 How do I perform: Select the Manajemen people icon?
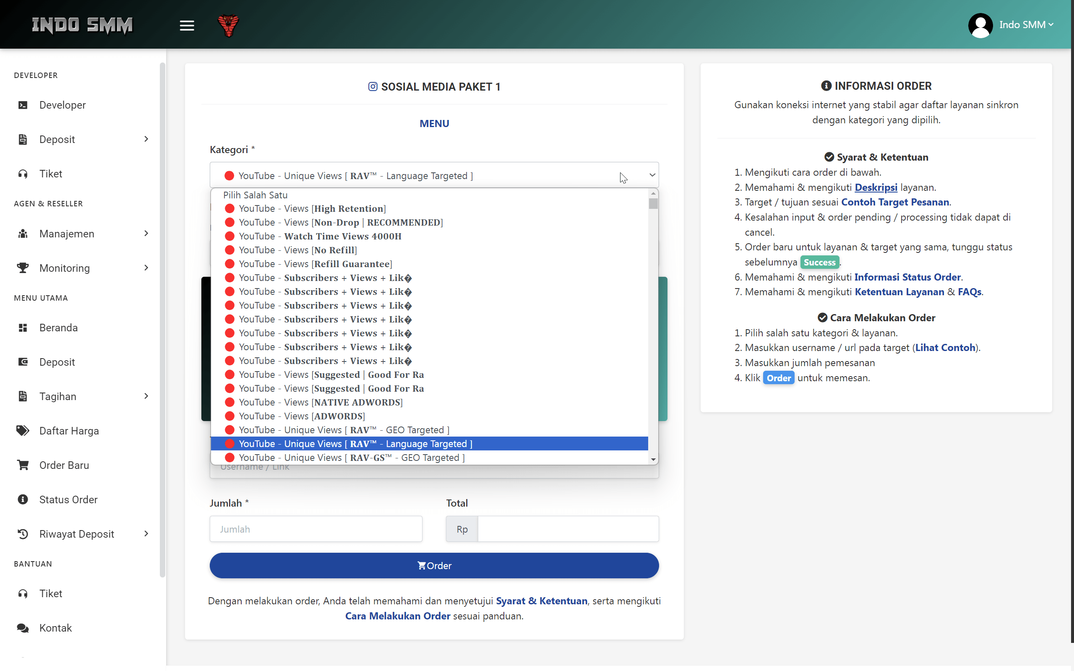click(23, 234)
